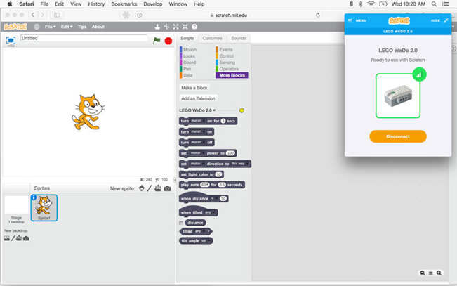Open the Edit dropdown in Scratch
Screen dimensions: 457x286
(x=67, y=27)
